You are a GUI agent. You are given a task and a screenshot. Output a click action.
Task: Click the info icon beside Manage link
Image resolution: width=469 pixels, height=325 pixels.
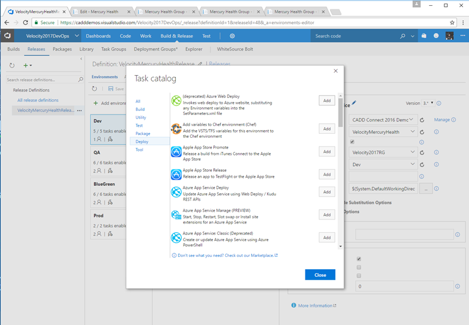tap(453, 120)
